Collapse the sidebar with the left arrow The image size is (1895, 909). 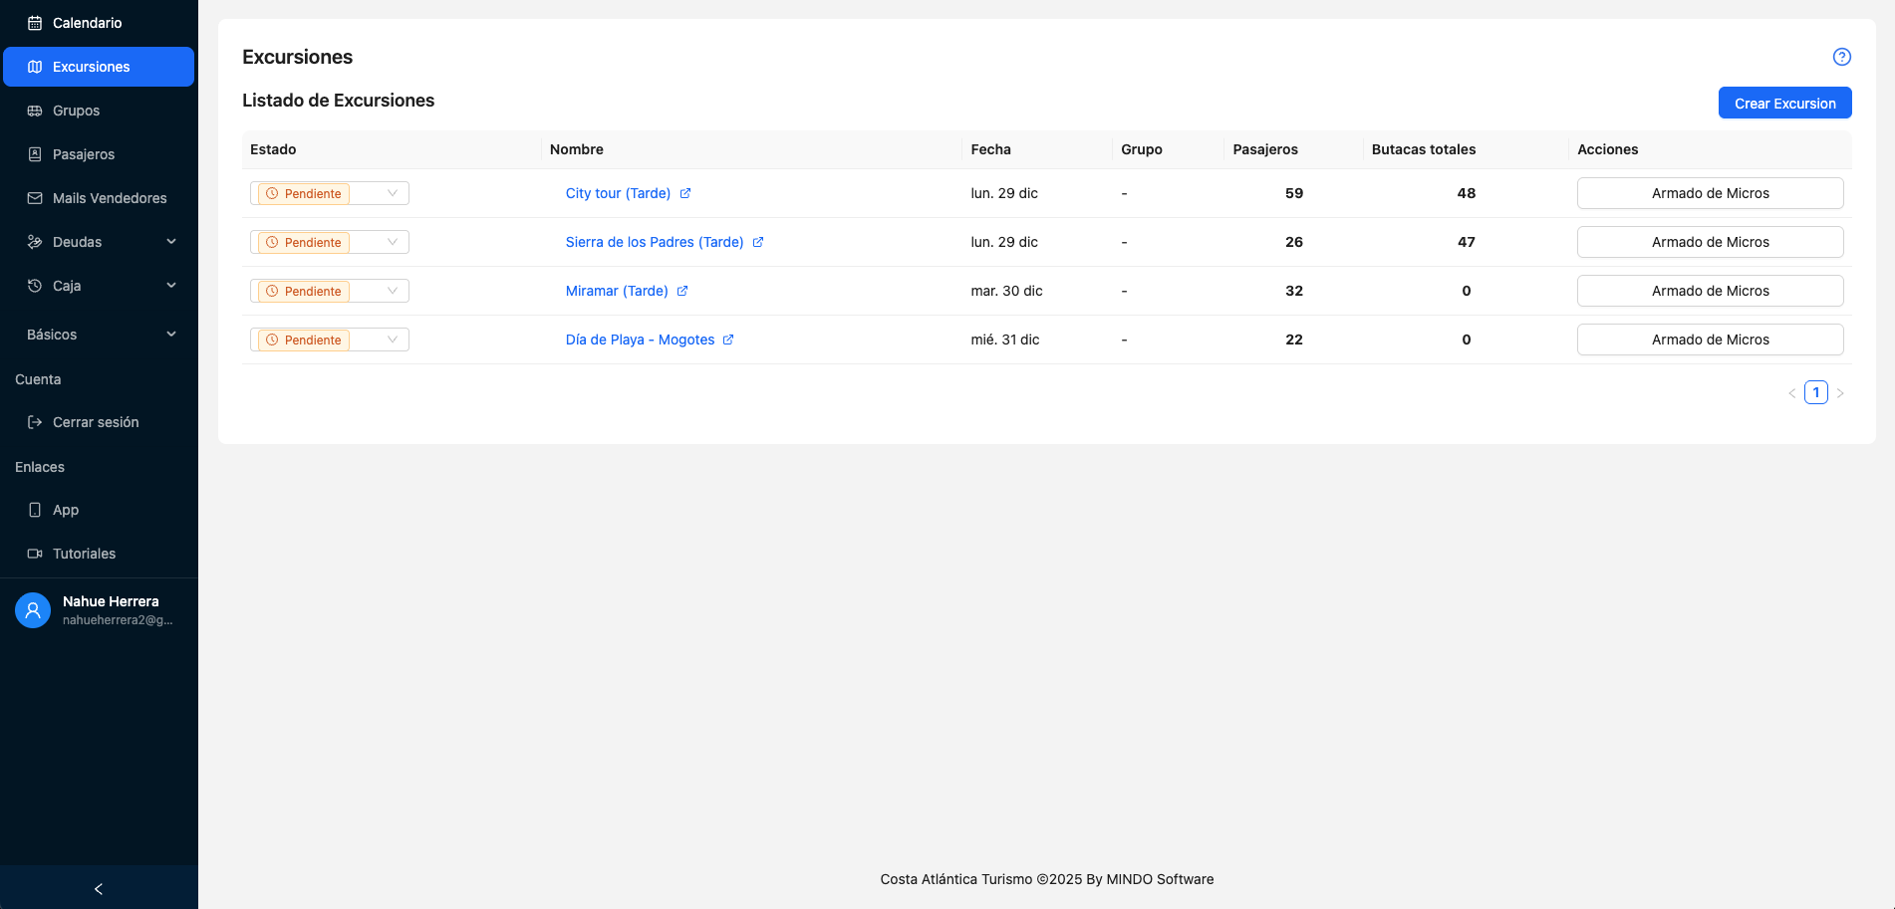point(99,888)
